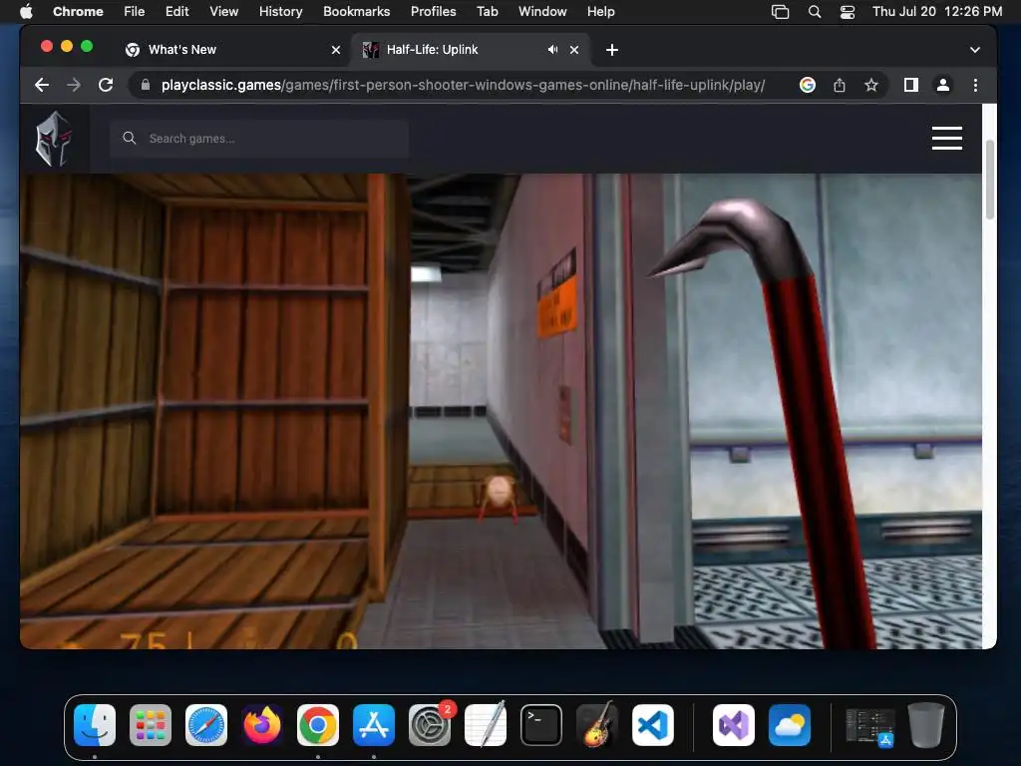Open Spotlight search in the menu bar
The width and height of the screenshot is (1021, 766).
pyautogui.click(x=814, y=11)
